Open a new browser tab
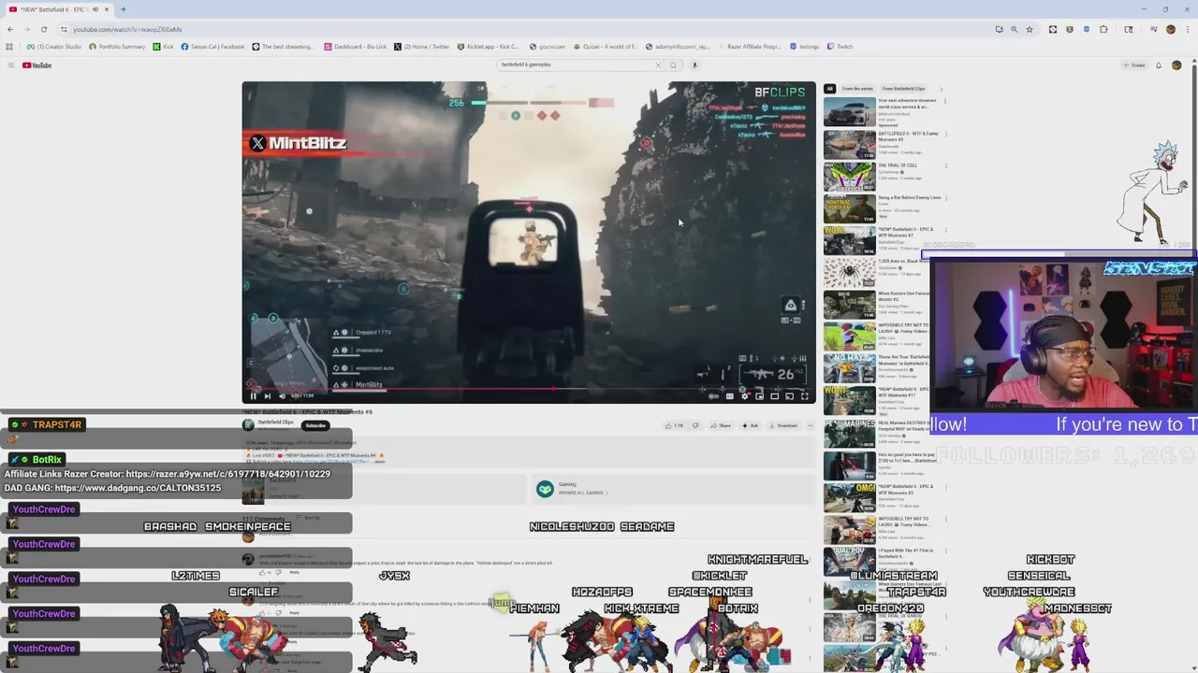 pyautogui.click(x=124, y=9)
